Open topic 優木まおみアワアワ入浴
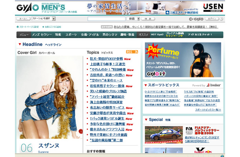Viewport: 240px width, 157px height. tap(107, 130)
